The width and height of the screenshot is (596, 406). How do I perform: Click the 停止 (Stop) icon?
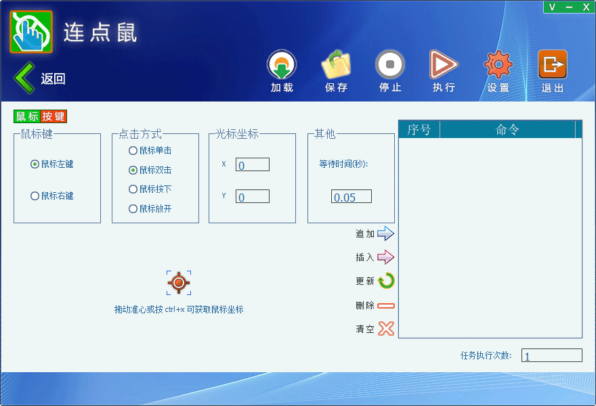[390, 65]
